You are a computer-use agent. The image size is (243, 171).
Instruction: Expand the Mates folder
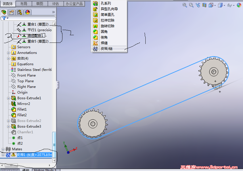pos(3,149)
